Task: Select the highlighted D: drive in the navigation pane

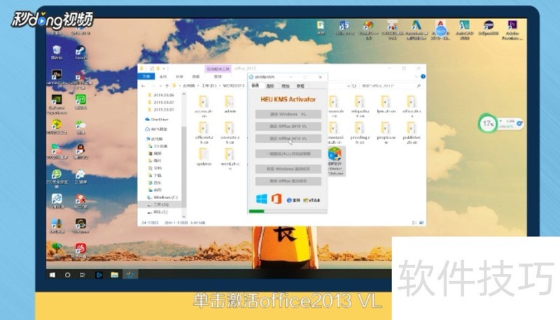Action: tap(160, 205)
